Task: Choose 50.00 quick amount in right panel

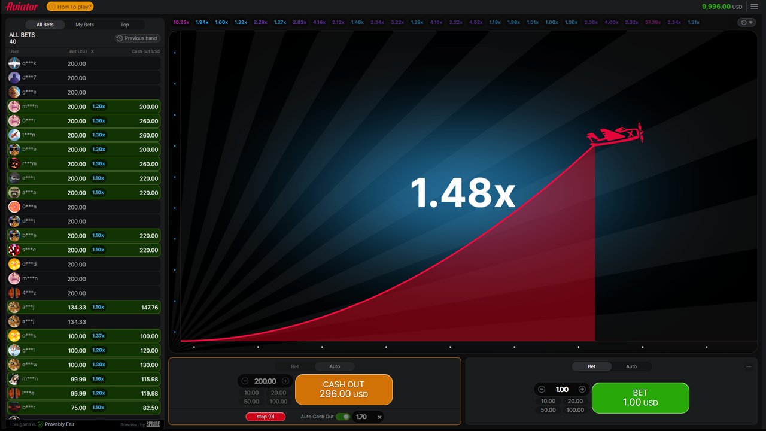Action: coord(548,410)
